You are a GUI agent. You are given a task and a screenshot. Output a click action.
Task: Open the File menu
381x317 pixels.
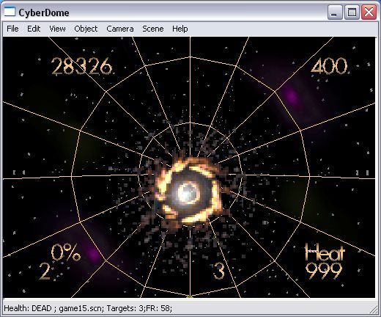12,29
